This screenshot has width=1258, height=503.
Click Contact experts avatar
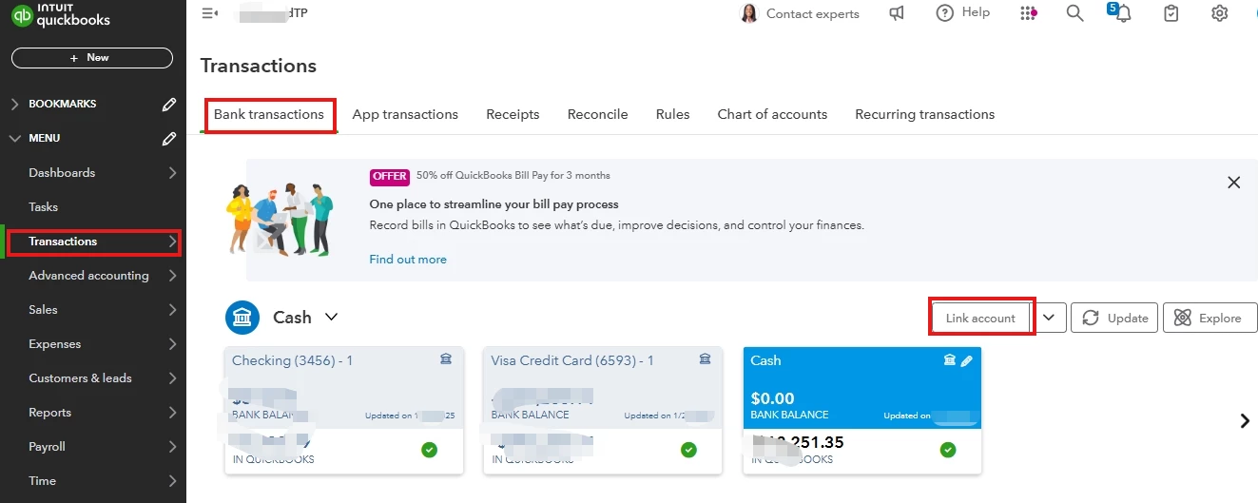click(748, 13)
